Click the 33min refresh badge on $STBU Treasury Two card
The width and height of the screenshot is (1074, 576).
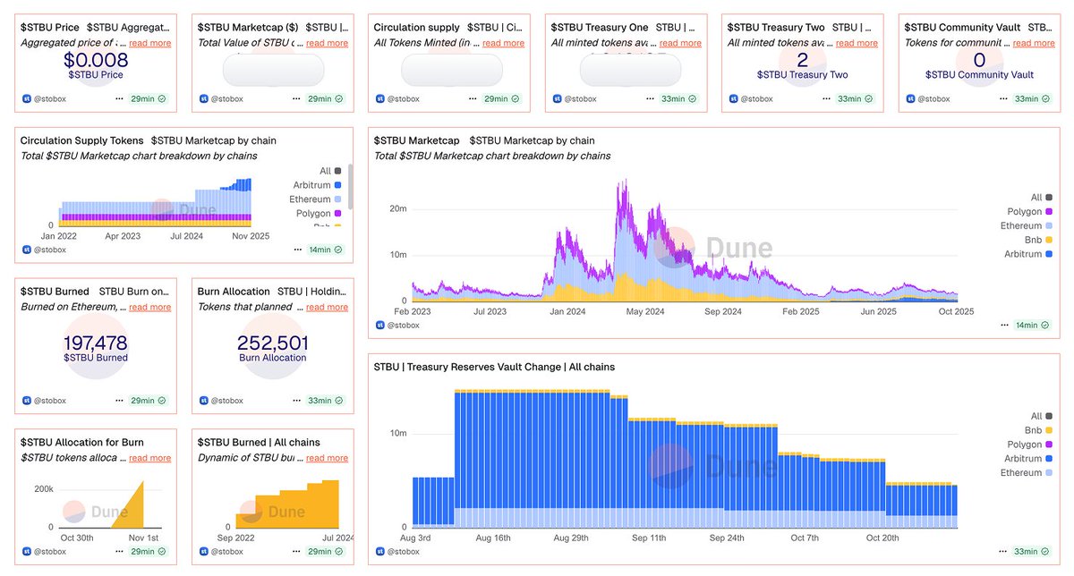click(x=856, y=99)
